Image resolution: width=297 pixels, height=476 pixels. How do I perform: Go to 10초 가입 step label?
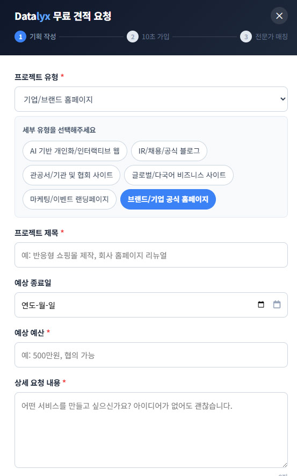point(156,37)
